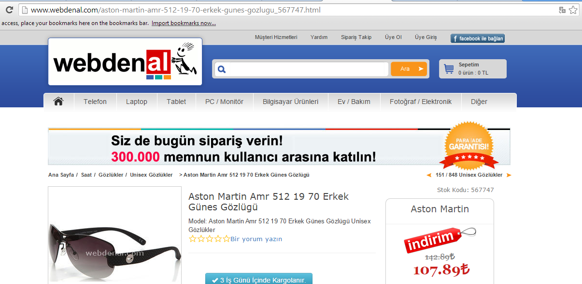Click the product title Aston Martin Amr 512

pyautogui.click(x=269, y=202)
